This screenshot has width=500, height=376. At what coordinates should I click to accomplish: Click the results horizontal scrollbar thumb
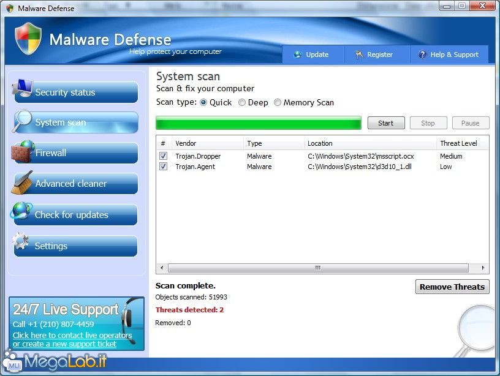point(318,268)
